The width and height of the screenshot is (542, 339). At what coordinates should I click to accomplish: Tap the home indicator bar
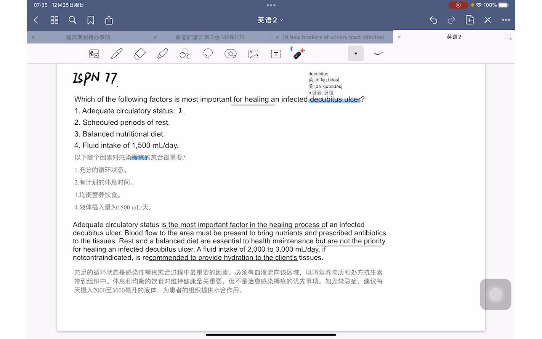(x=271, y=335)
